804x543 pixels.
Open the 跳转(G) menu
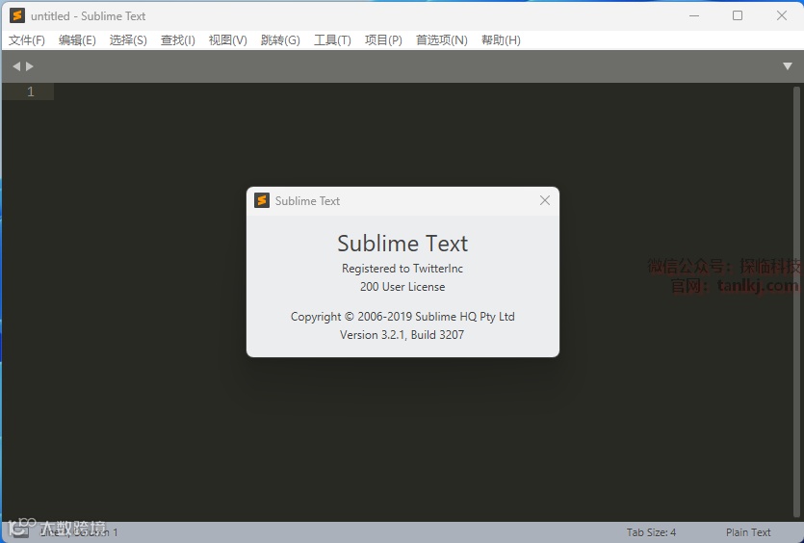(x=280, y=40)
